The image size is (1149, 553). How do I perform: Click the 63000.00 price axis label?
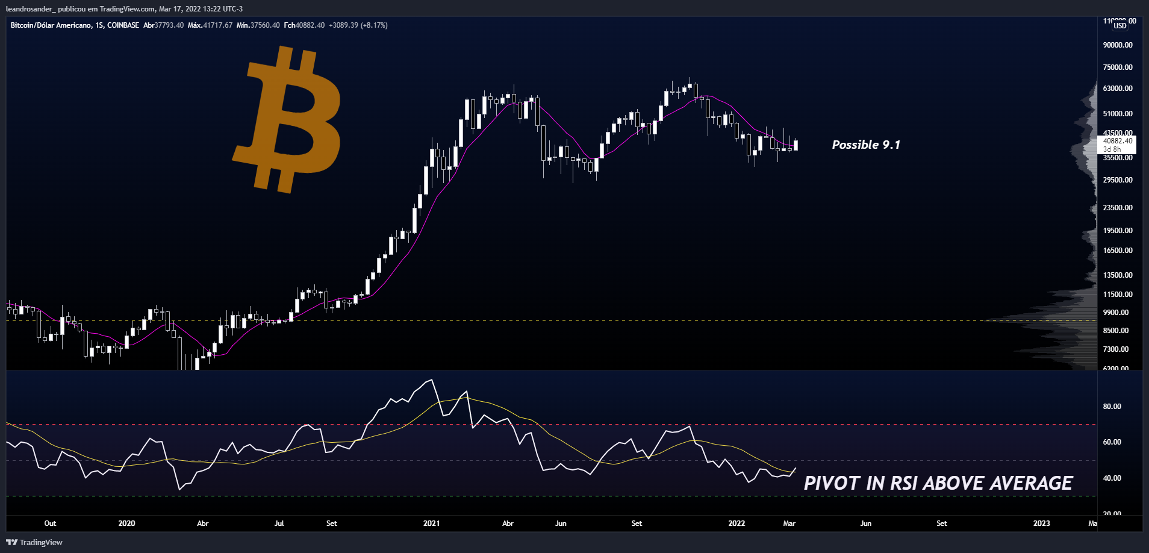coord(1118,89)
